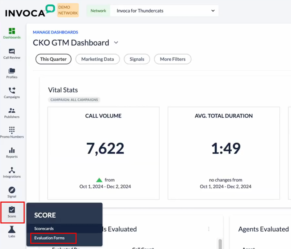Go to Profiles in sidebar
Screen dimensions: 291x249
[x=12, y=73]
